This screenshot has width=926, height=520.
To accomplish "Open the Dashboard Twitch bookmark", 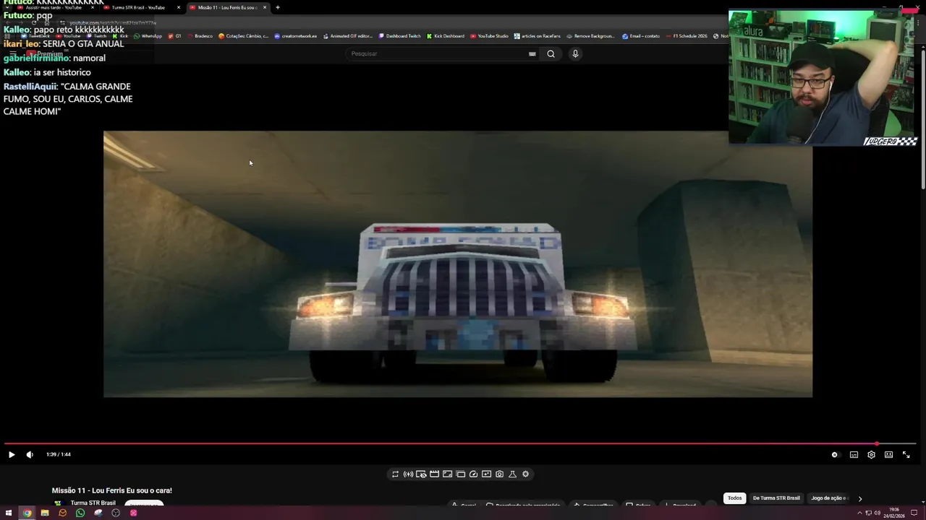I will pyautogui.click(x=399, y=36).
